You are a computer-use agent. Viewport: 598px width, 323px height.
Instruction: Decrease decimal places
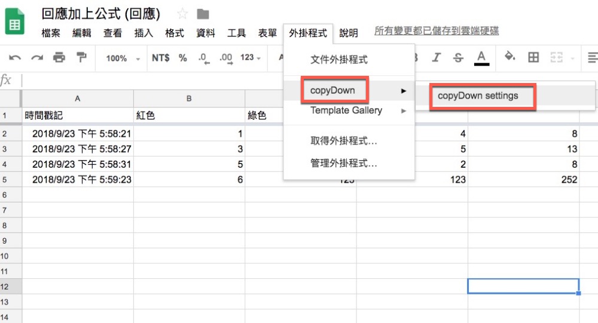coord(204,59)
